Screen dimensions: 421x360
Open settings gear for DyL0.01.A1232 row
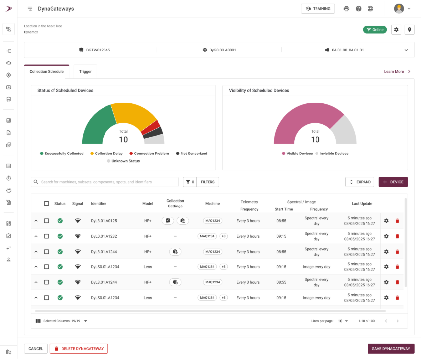pos(386,236)
